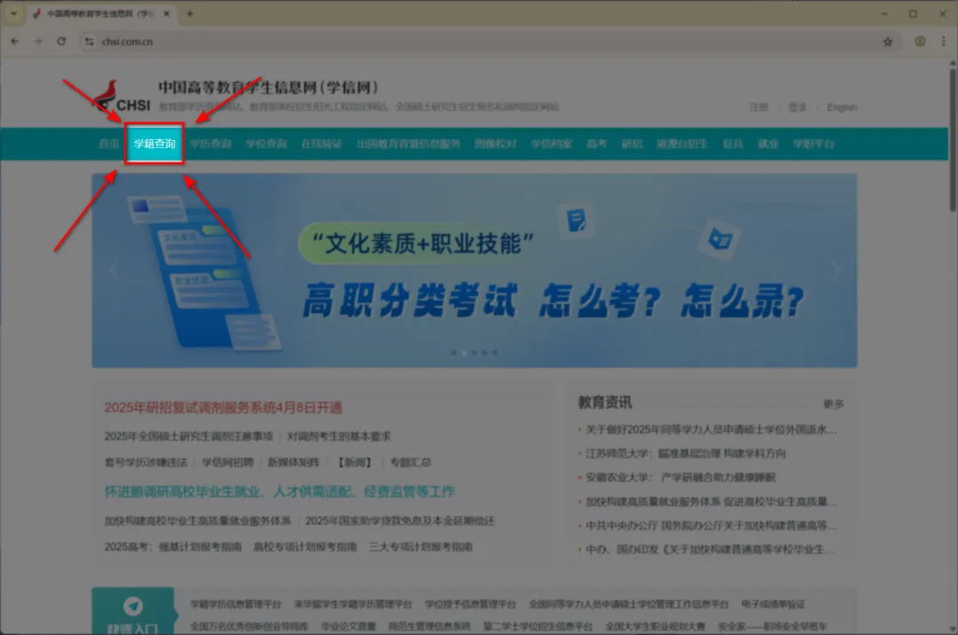Open the 高考 navigation item

[597, 144]
